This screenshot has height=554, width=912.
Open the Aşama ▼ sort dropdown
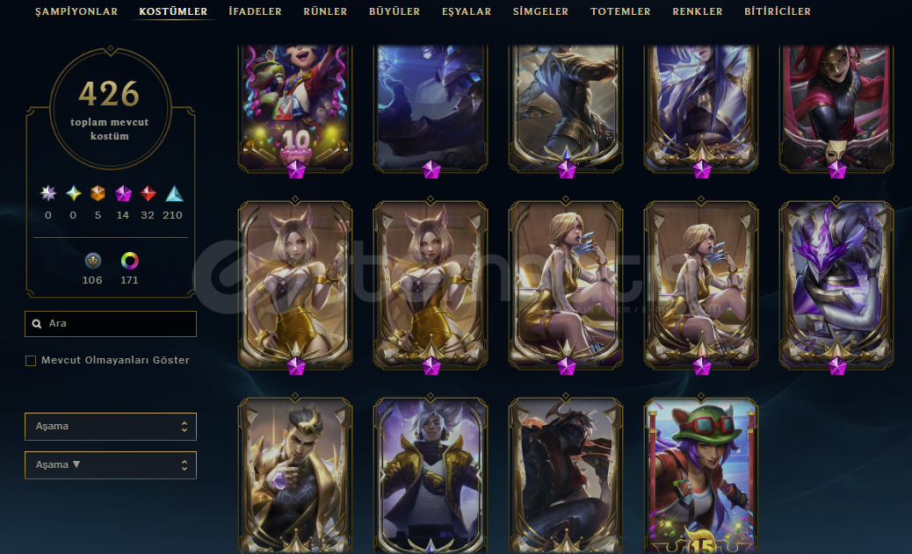(x=111, y=465)
